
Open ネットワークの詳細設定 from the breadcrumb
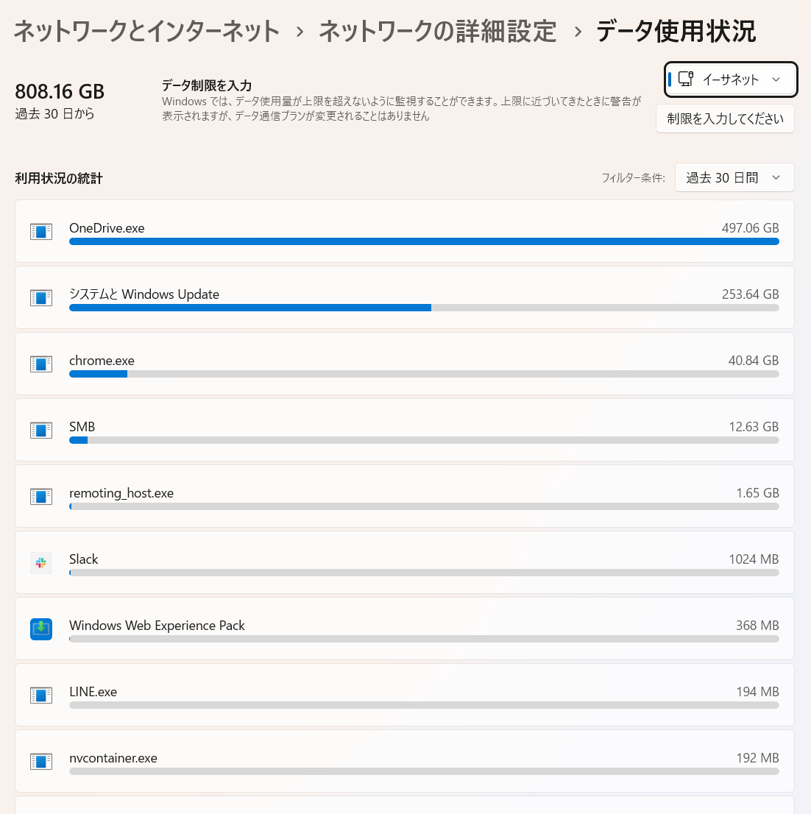click(x=436, y=31)
